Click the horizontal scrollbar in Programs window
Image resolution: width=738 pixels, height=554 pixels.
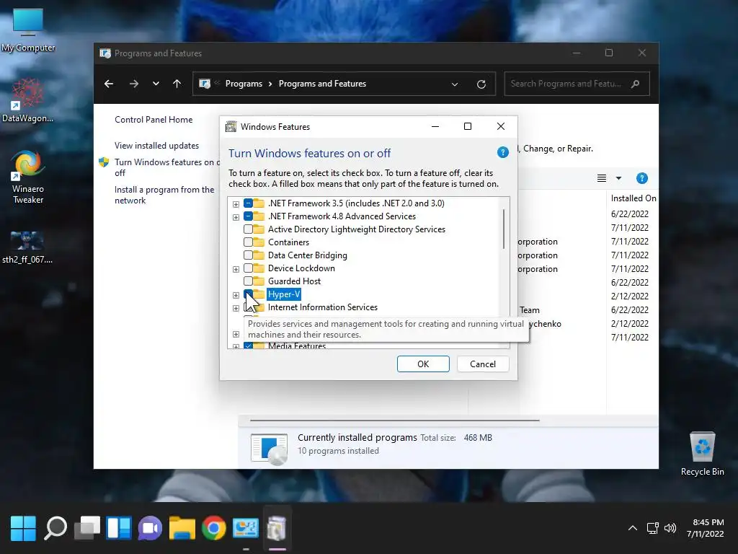394,420
